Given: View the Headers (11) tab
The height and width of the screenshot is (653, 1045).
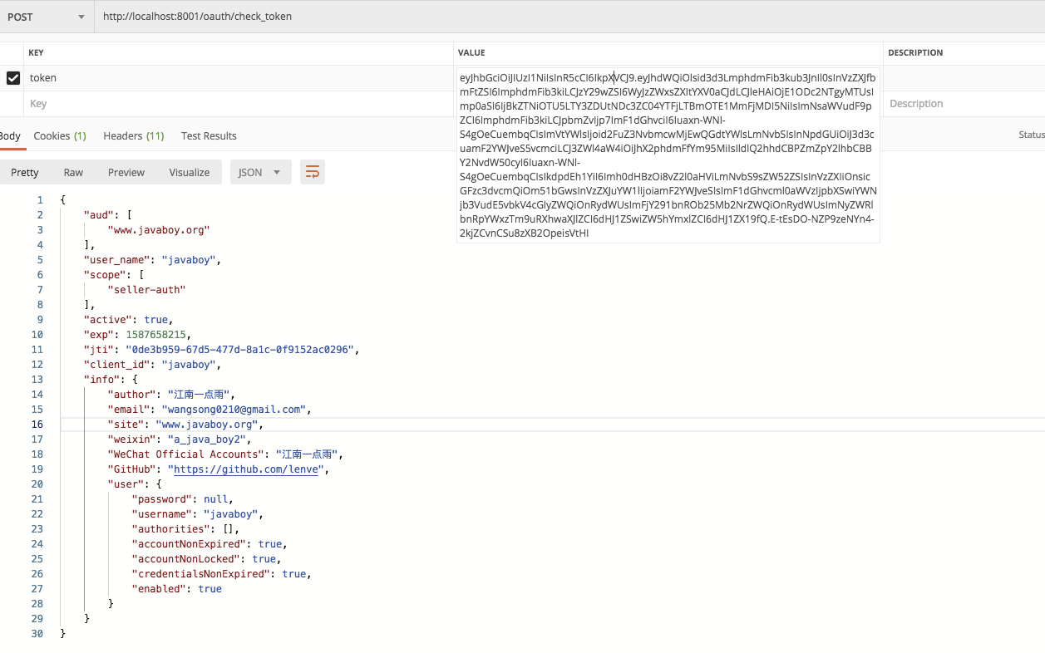Looking at the screenshot, I should click(x=132, y=135).
